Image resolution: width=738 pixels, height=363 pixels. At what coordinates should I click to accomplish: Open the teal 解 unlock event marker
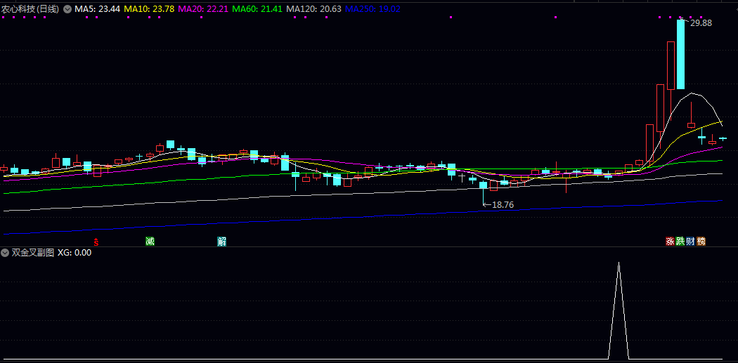(x=221, y=242)
